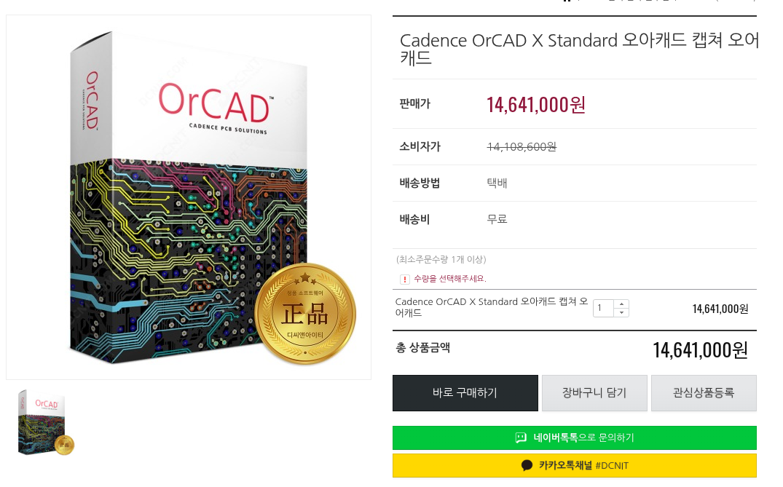Image resolution: width=783 pixels, height=487 pixels.
Task: Click the 수량을 선택해주세요 warning text
Action: [x=449, y=279]
